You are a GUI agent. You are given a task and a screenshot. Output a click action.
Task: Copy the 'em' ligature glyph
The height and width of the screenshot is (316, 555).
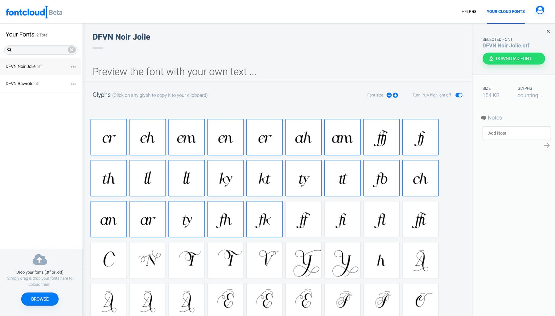tap(187, 137)
